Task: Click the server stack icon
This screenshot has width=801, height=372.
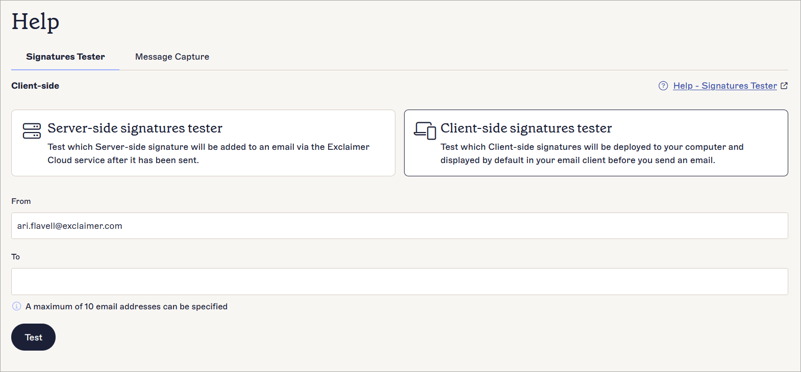Action: click(x=32, y=130)
